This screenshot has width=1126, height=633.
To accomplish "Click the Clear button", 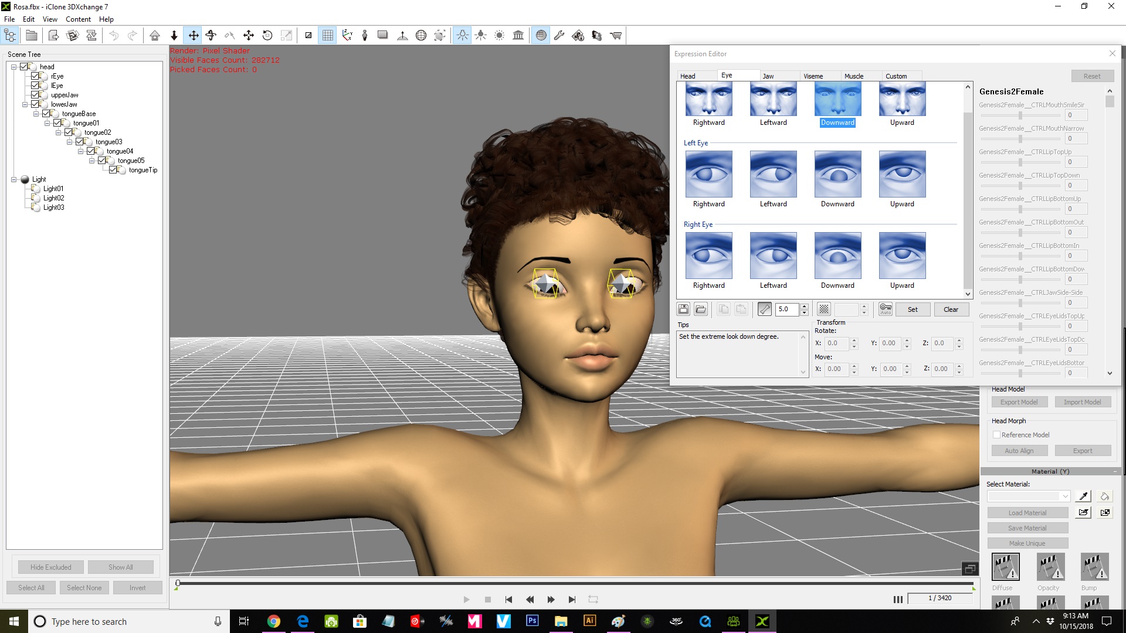I will [x=951, y=309].
